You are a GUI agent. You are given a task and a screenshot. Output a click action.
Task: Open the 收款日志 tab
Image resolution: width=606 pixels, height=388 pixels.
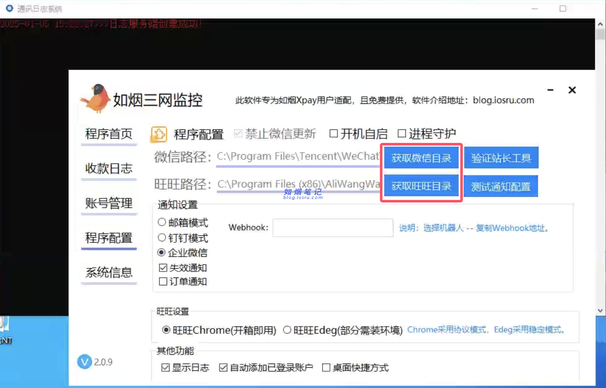coord(109,169)
